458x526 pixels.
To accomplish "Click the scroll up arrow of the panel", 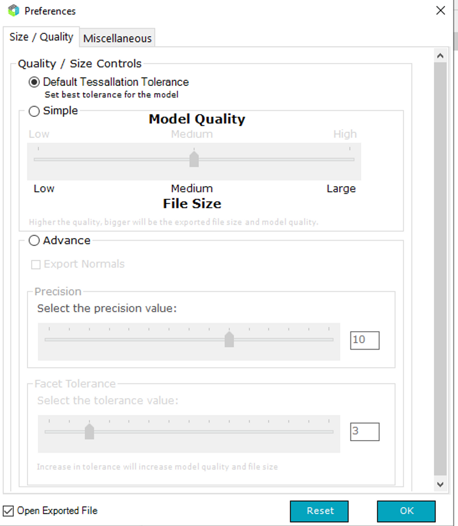I will (x=440, y=56).
